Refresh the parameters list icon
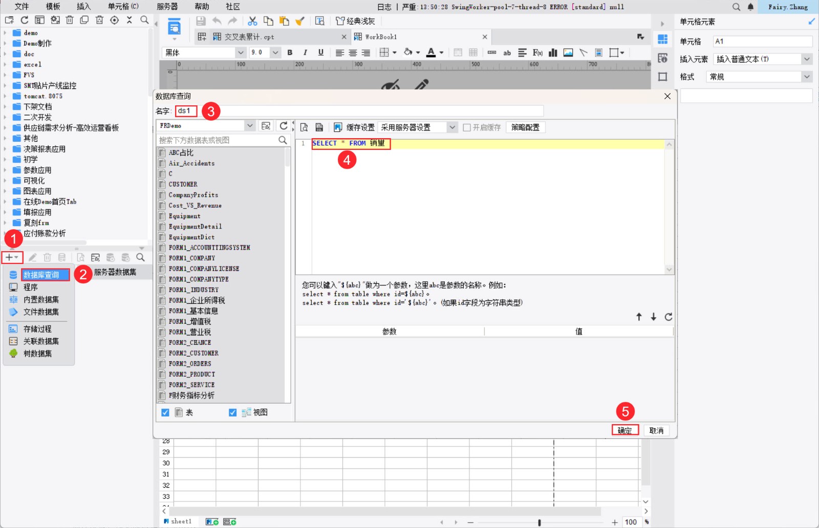The height and width of the screenshot is (528, 819). tap(669, 317)
